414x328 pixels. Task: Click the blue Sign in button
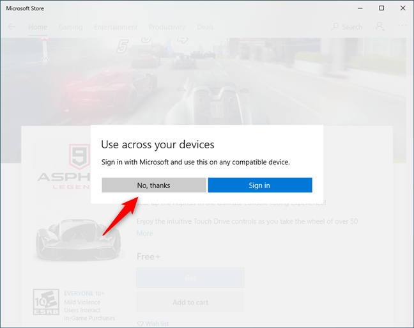(x=260, y=185)
